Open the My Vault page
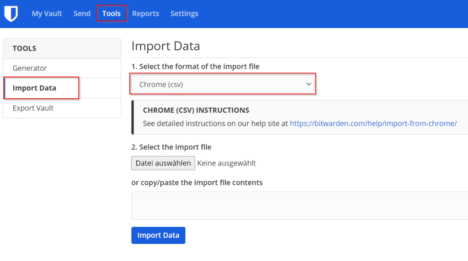This screenshot has height=261, width=468. click(x=47, y=14)
